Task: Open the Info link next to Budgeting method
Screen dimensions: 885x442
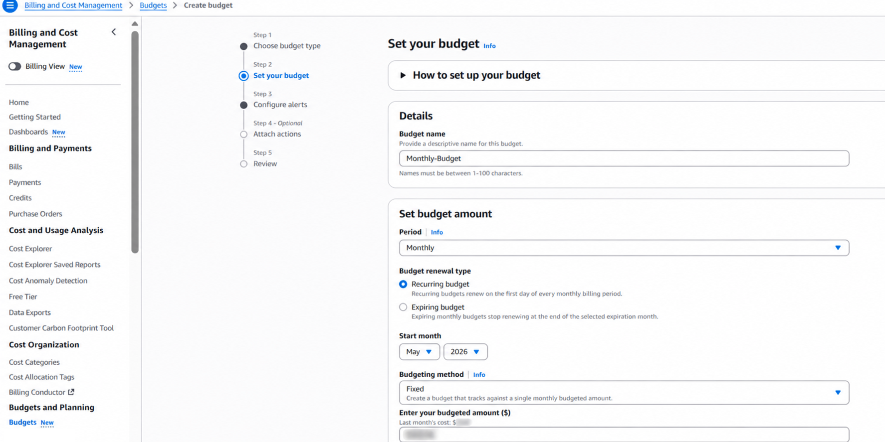Action: (479, 375)
